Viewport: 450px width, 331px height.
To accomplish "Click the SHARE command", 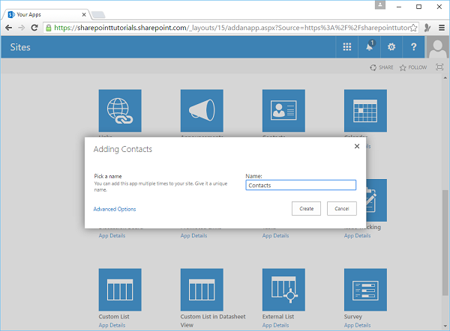I will 382,67.
